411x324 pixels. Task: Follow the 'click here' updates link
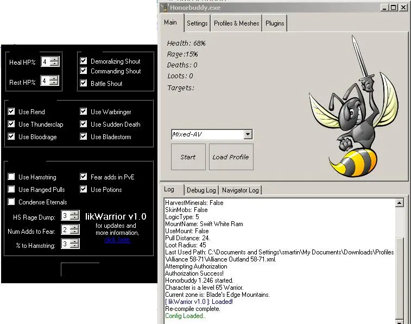117,240
